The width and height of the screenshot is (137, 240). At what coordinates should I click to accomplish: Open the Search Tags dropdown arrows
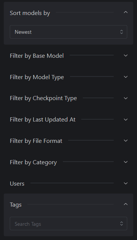(x=122, y=223)
